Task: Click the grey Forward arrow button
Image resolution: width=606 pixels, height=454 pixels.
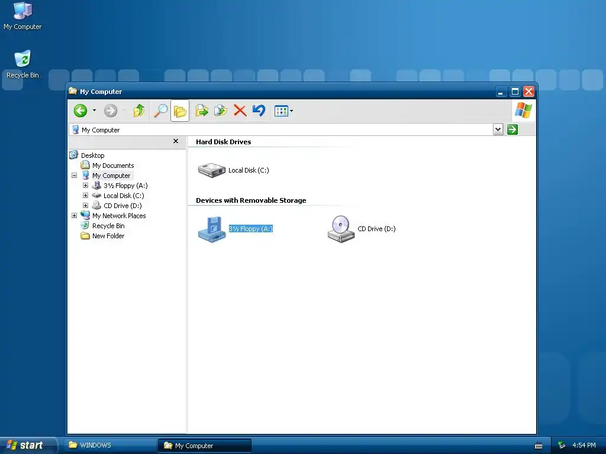Action: pyautogui.click(x=111, y=111)
